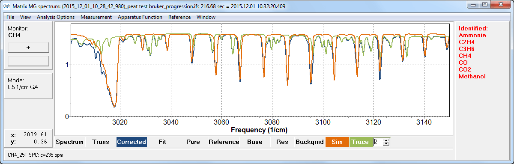Viewport: 514px width, 164px height.
Task: Switch to the Trans view
Action: 101,142
